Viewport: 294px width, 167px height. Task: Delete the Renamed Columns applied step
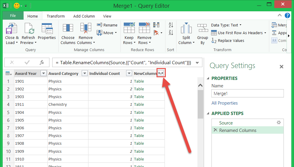(x=215, y=130)
